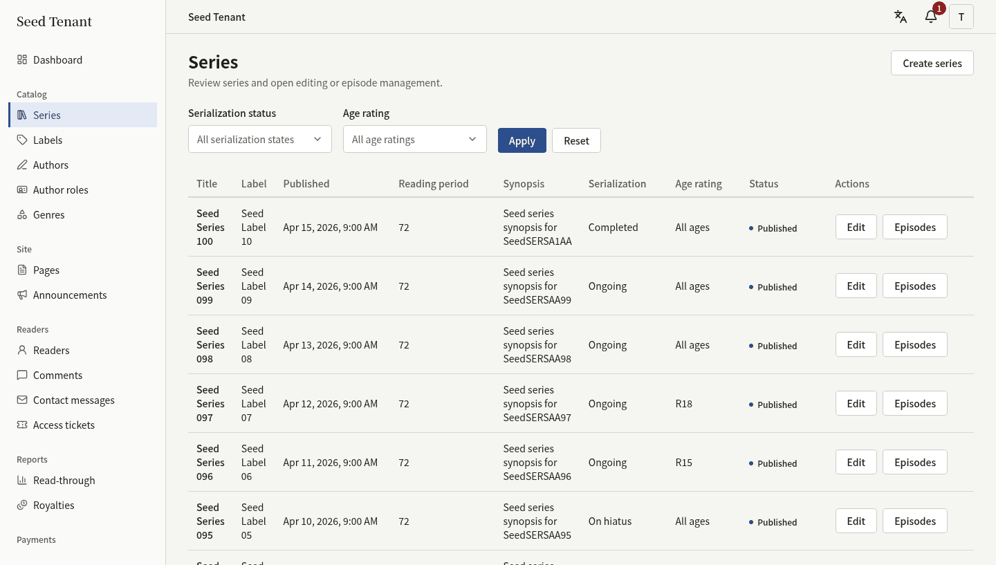The width and height of the screenshot is (996, 565).
Task: Open the language translation switcher
Action: (x=901, y=17)
